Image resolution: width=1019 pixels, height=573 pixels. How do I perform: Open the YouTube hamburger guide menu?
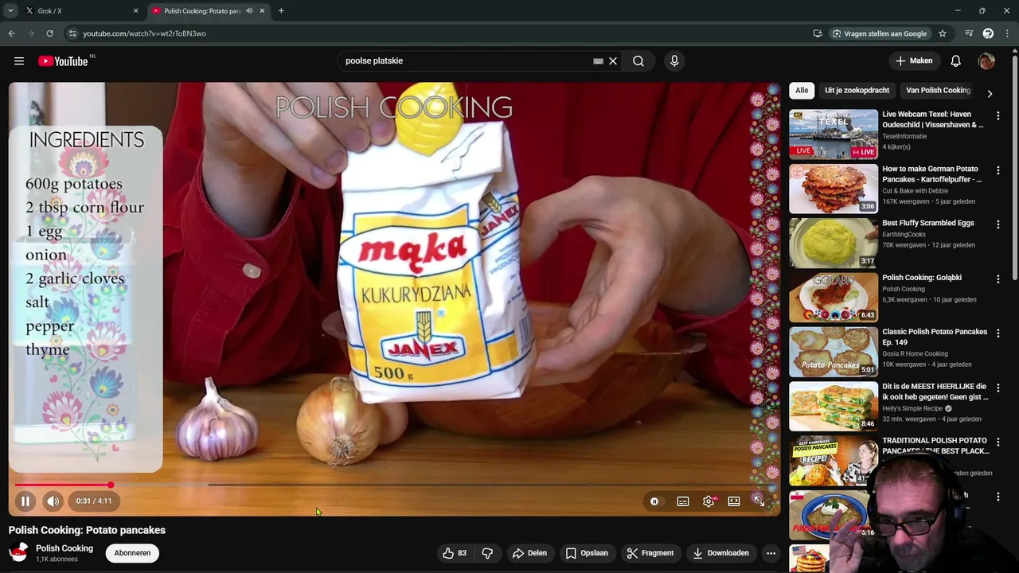point(19,61)
